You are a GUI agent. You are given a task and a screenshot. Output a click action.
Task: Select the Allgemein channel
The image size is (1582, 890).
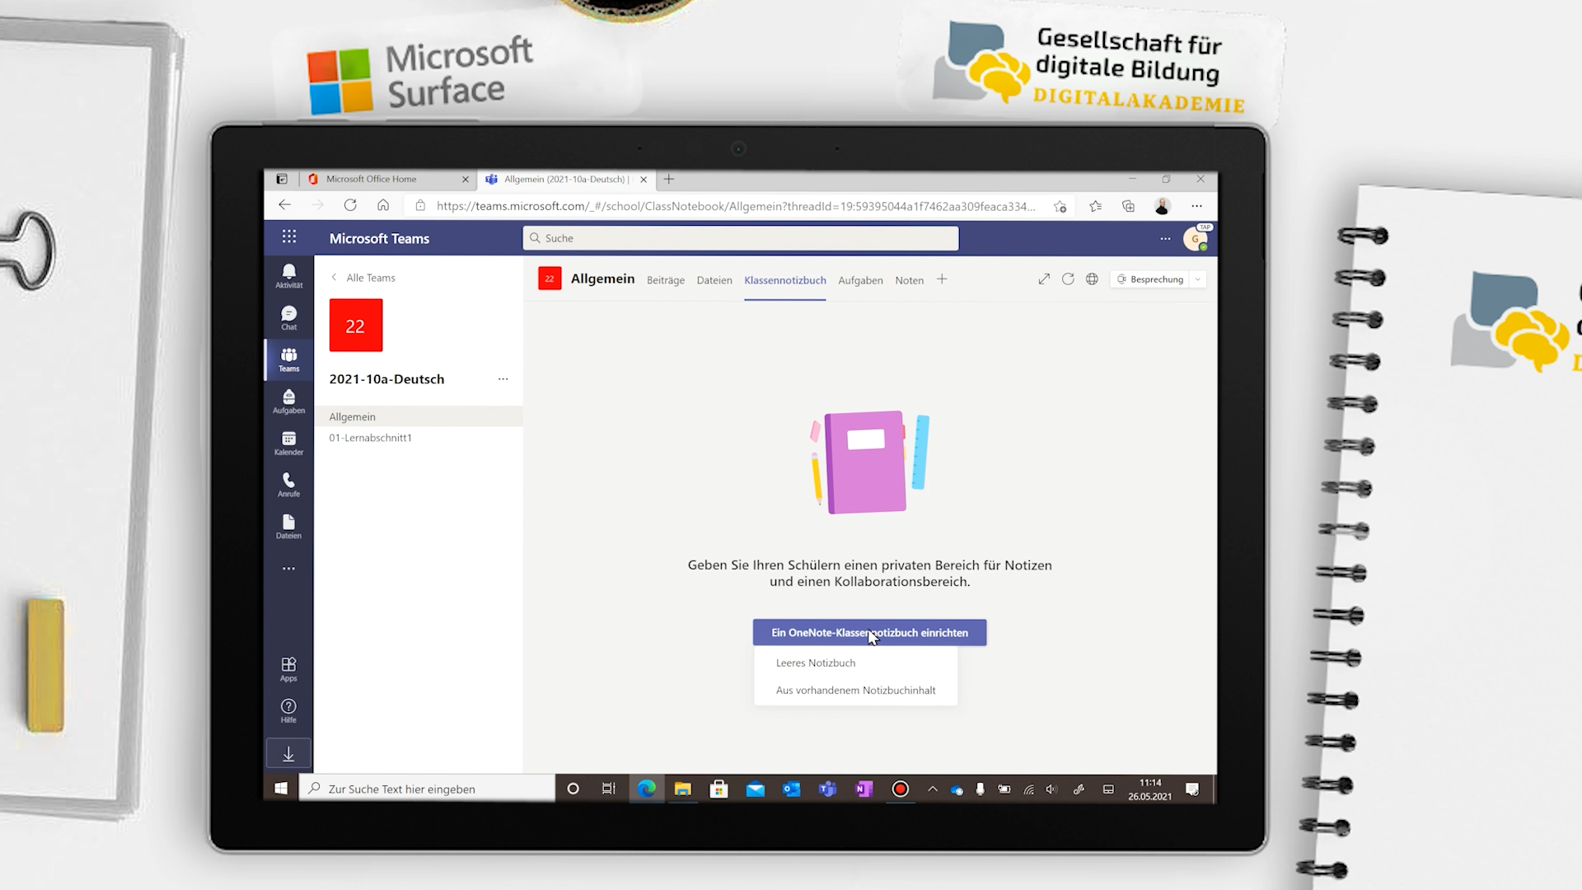pyautogui.click(x=418, y=417)
